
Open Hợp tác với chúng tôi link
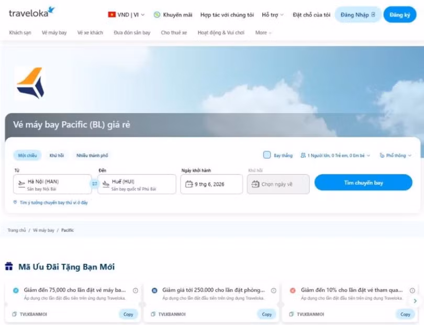coord(227,15)
